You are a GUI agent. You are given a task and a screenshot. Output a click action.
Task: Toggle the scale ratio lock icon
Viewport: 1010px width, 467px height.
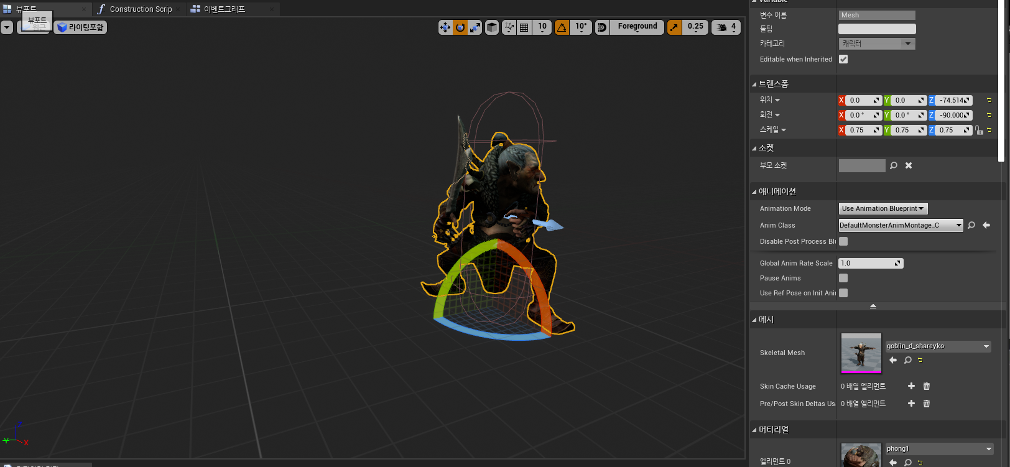(x=979, y=130)
